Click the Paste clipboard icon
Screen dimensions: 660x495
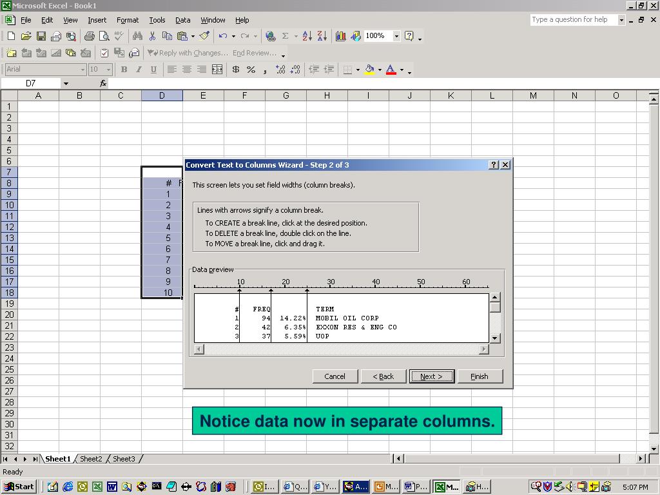click(x=182, y=36)
